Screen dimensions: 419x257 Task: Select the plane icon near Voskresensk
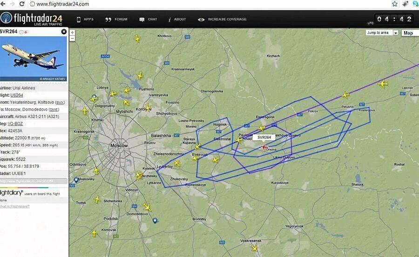(254, 249)
